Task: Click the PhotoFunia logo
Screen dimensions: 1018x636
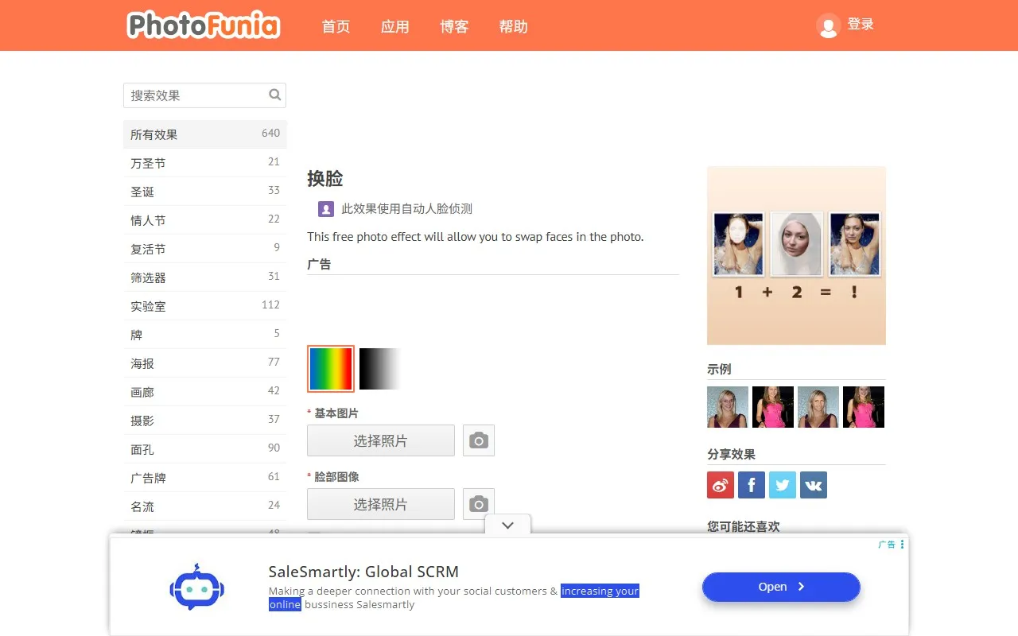Action: [204, 25]
